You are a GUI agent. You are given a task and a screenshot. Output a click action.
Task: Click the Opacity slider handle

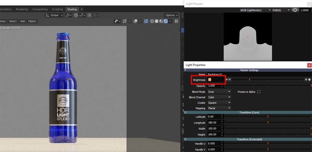311,85
